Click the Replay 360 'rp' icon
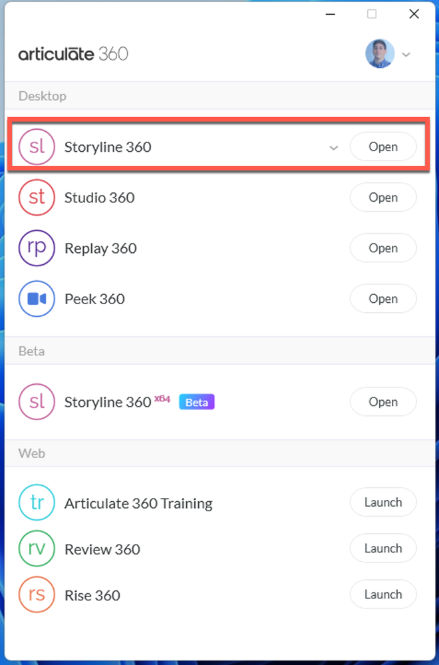Viewport: 439px width, 665px height. pyautogui.click(x=37, y=248)
